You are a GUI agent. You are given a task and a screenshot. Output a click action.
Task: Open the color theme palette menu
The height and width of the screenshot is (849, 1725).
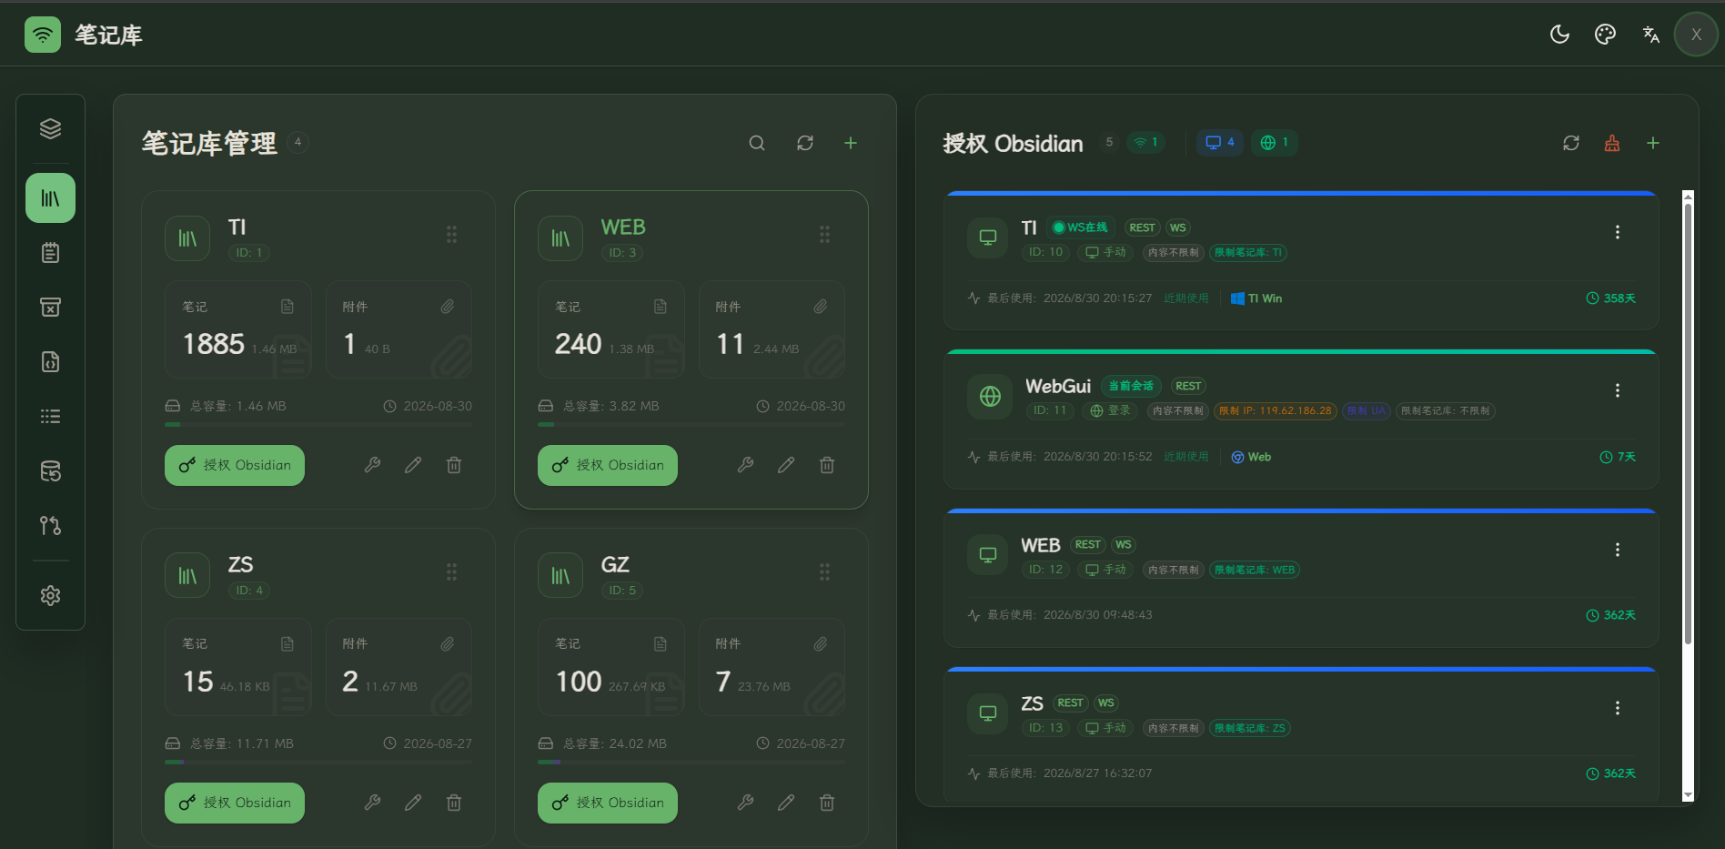pyautogui.click(x=1605, y=35)
